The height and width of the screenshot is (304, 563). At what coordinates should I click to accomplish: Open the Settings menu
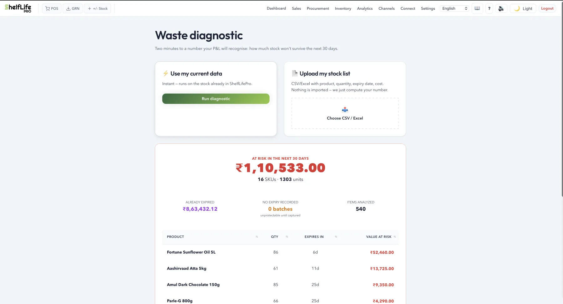428,8
